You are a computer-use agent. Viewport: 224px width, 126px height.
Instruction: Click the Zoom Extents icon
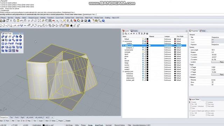(39, 21)
